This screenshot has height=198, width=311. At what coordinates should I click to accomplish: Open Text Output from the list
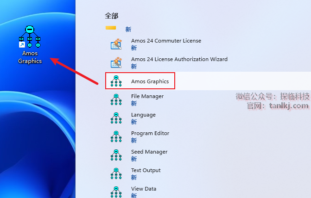146,170
